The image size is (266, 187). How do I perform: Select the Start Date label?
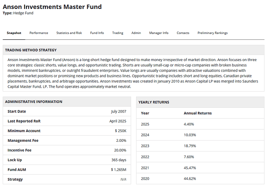(17, 111)
